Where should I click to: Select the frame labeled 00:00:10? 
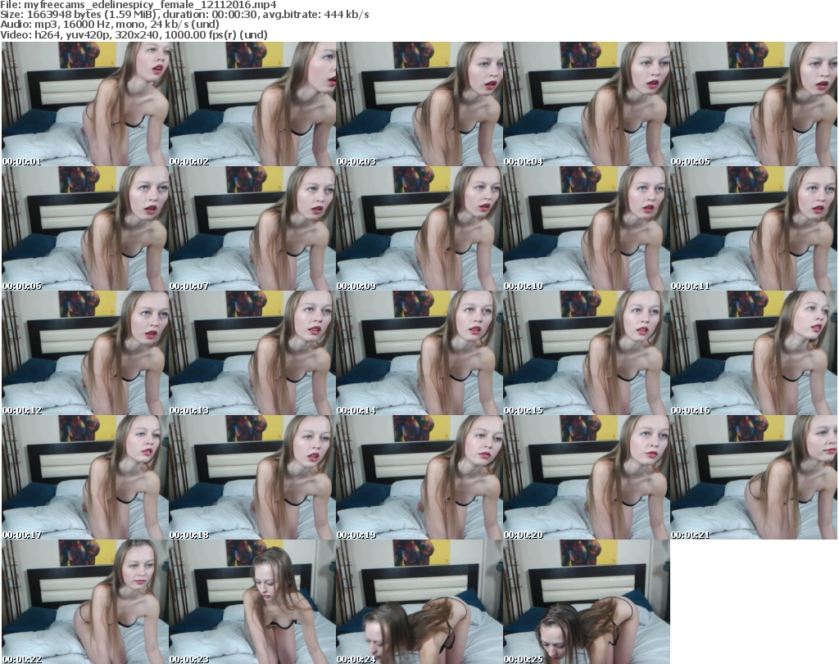pyautogui.click(x=587, y=228)
